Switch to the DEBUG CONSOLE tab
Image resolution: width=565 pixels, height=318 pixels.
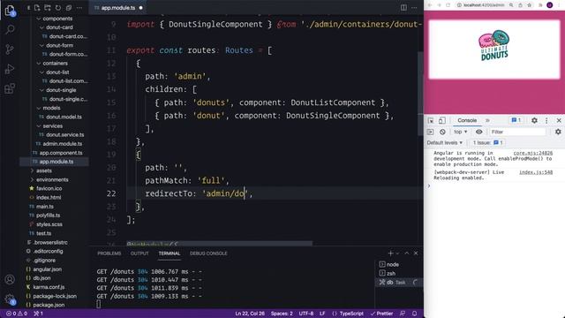pos(208,254)
